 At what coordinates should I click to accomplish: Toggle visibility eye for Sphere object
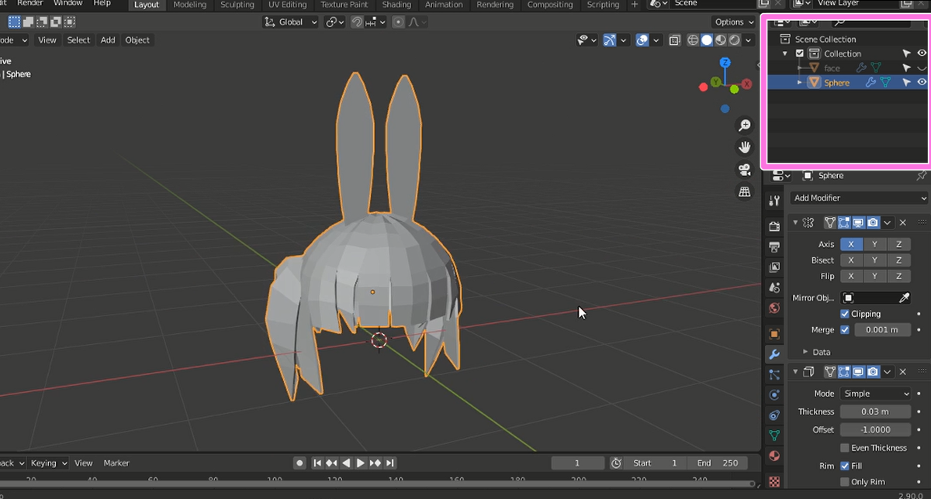(x=922, y=82)
